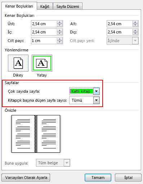Click the Üst margin input field

44,24
